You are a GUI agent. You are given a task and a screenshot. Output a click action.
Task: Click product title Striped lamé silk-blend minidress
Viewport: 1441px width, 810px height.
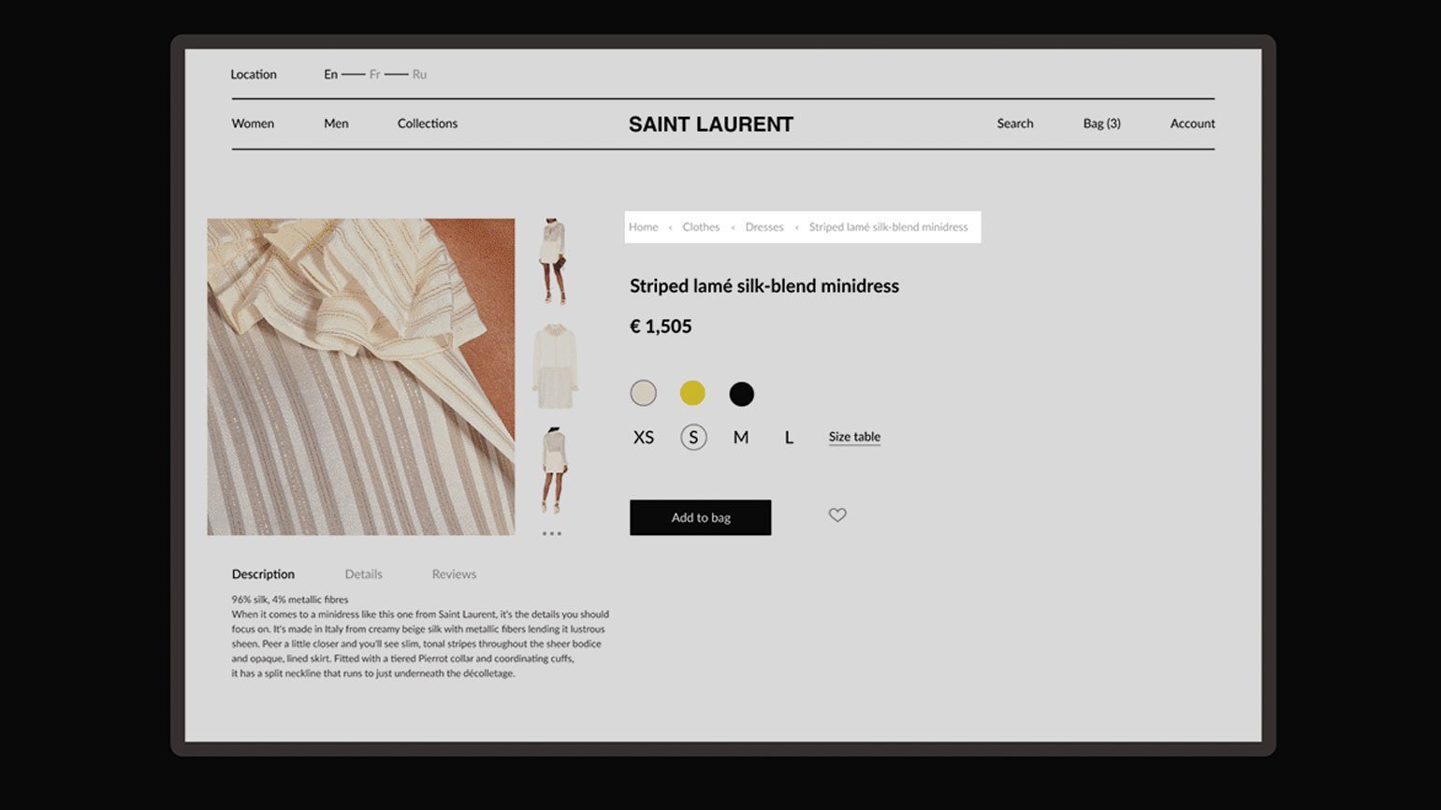pyautogui.click(x=764, y=286)
